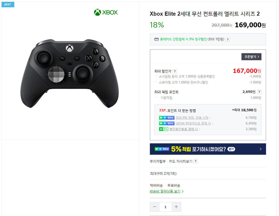Open the 배송비 절약상품 보기 link

click(166, 192)
